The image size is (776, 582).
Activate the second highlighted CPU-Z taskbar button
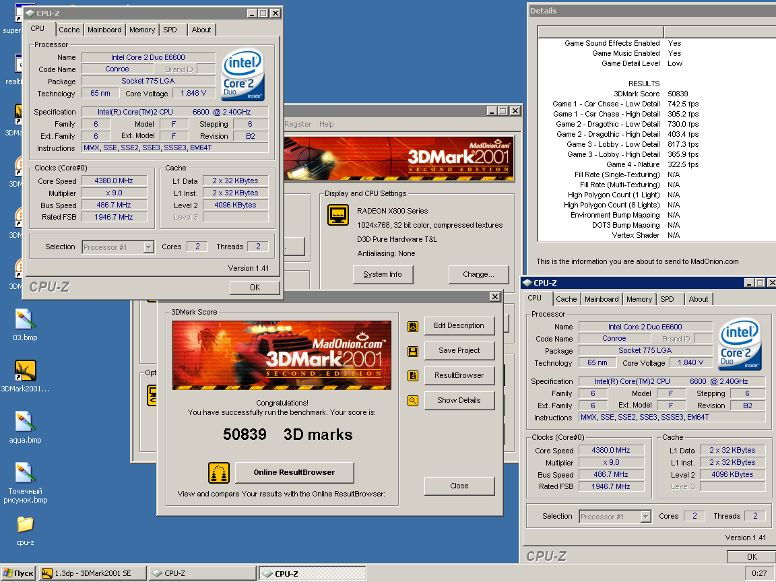313,573
